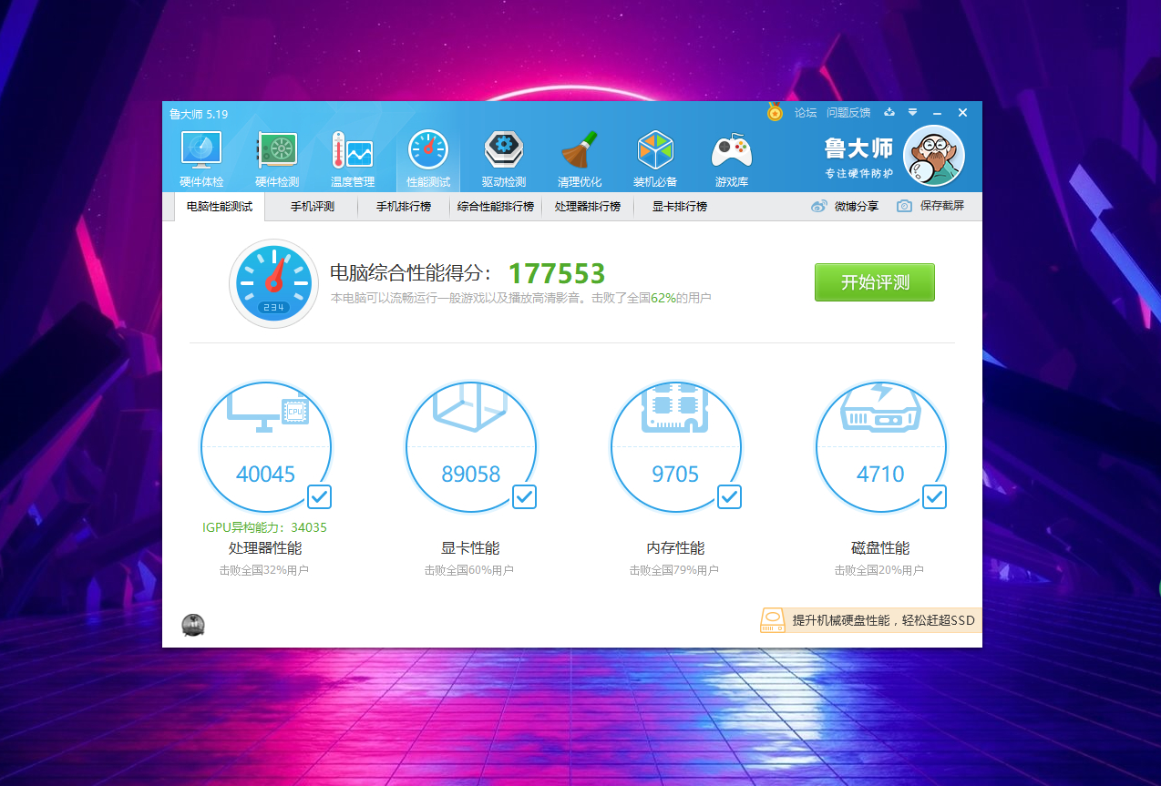This screenshot has width=1161, height=786.
Task: Uncheck the 磁盘性能 test checkbox
Action: (934, 496)
